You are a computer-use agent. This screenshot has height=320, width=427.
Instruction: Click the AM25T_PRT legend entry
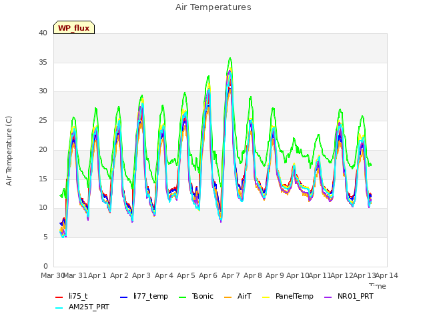(x=82, y=307)
